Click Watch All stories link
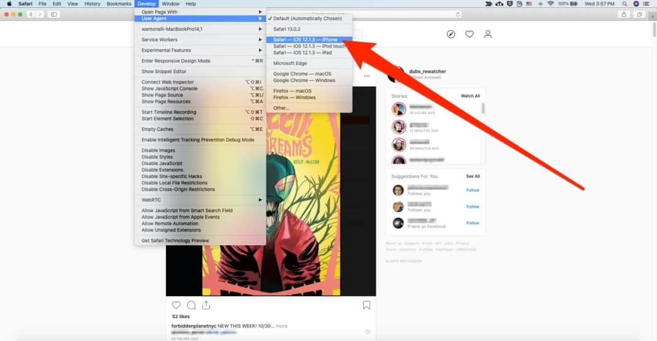Image resolution: width=657 pixels, height=341 pixels. click(x=470, y=96)
